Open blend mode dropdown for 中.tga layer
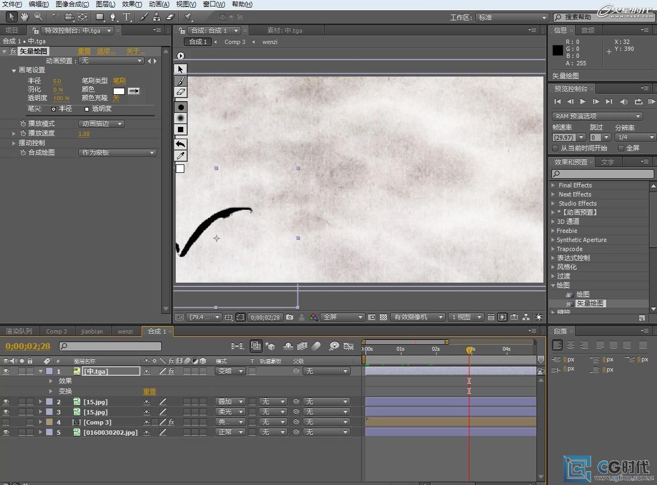The width and height of the screenshot is (657, 485). coord(230,371)
